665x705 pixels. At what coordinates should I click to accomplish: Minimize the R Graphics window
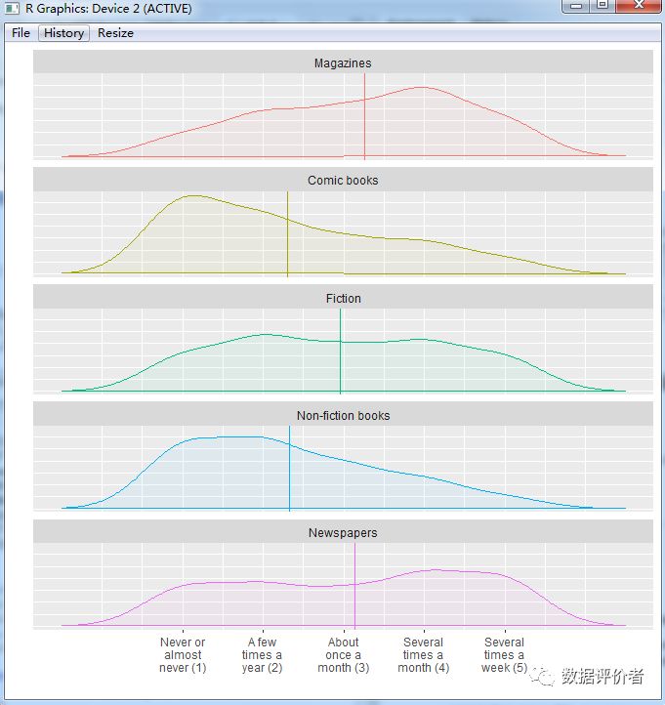(x=577, y=7)
